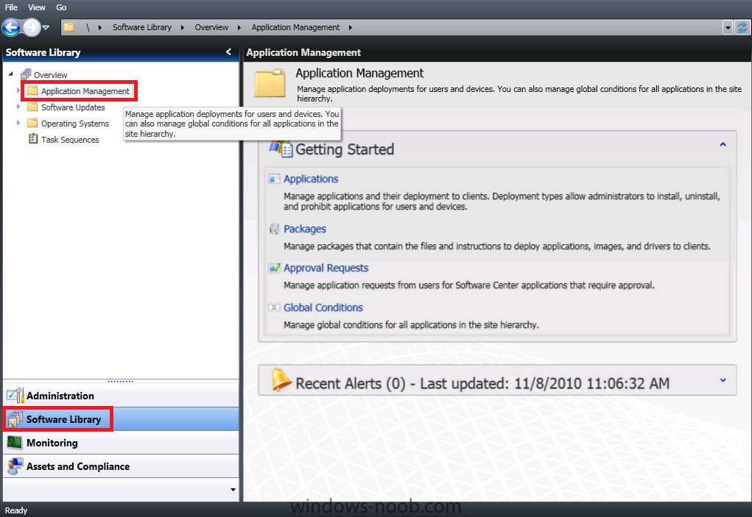This screenshot has height=517, width=752.
Task: Expand arrow after Application Management breadcrumb
Action: 350,28
